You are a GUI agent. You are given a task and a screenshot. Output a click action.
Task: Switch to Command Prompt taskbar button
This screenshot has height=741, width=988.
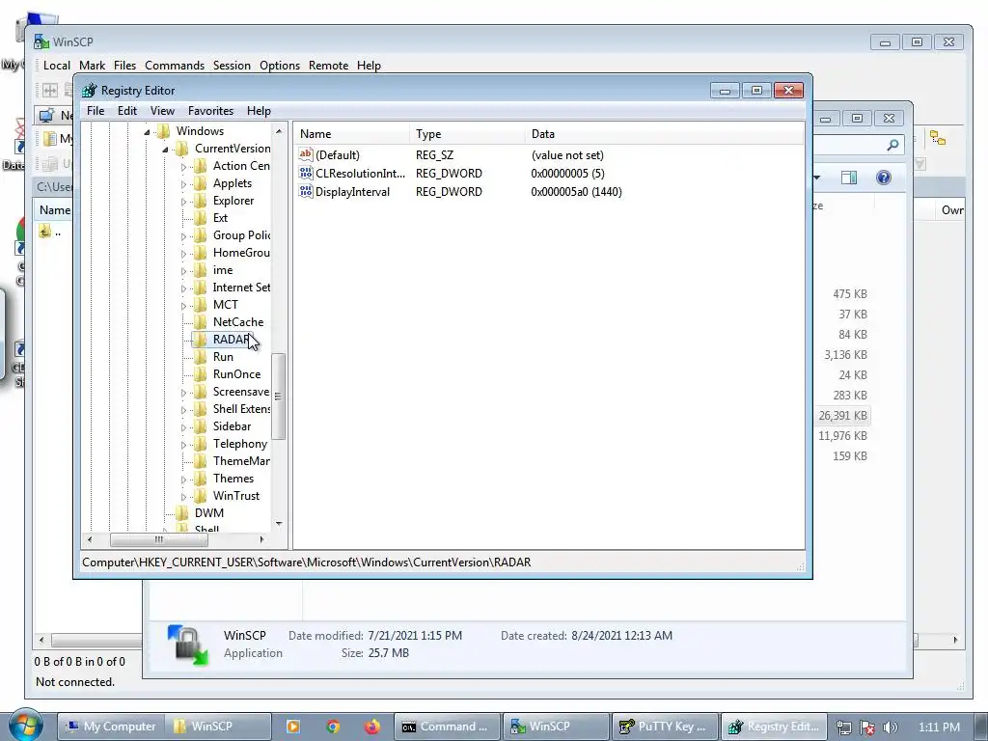[447, 727]
